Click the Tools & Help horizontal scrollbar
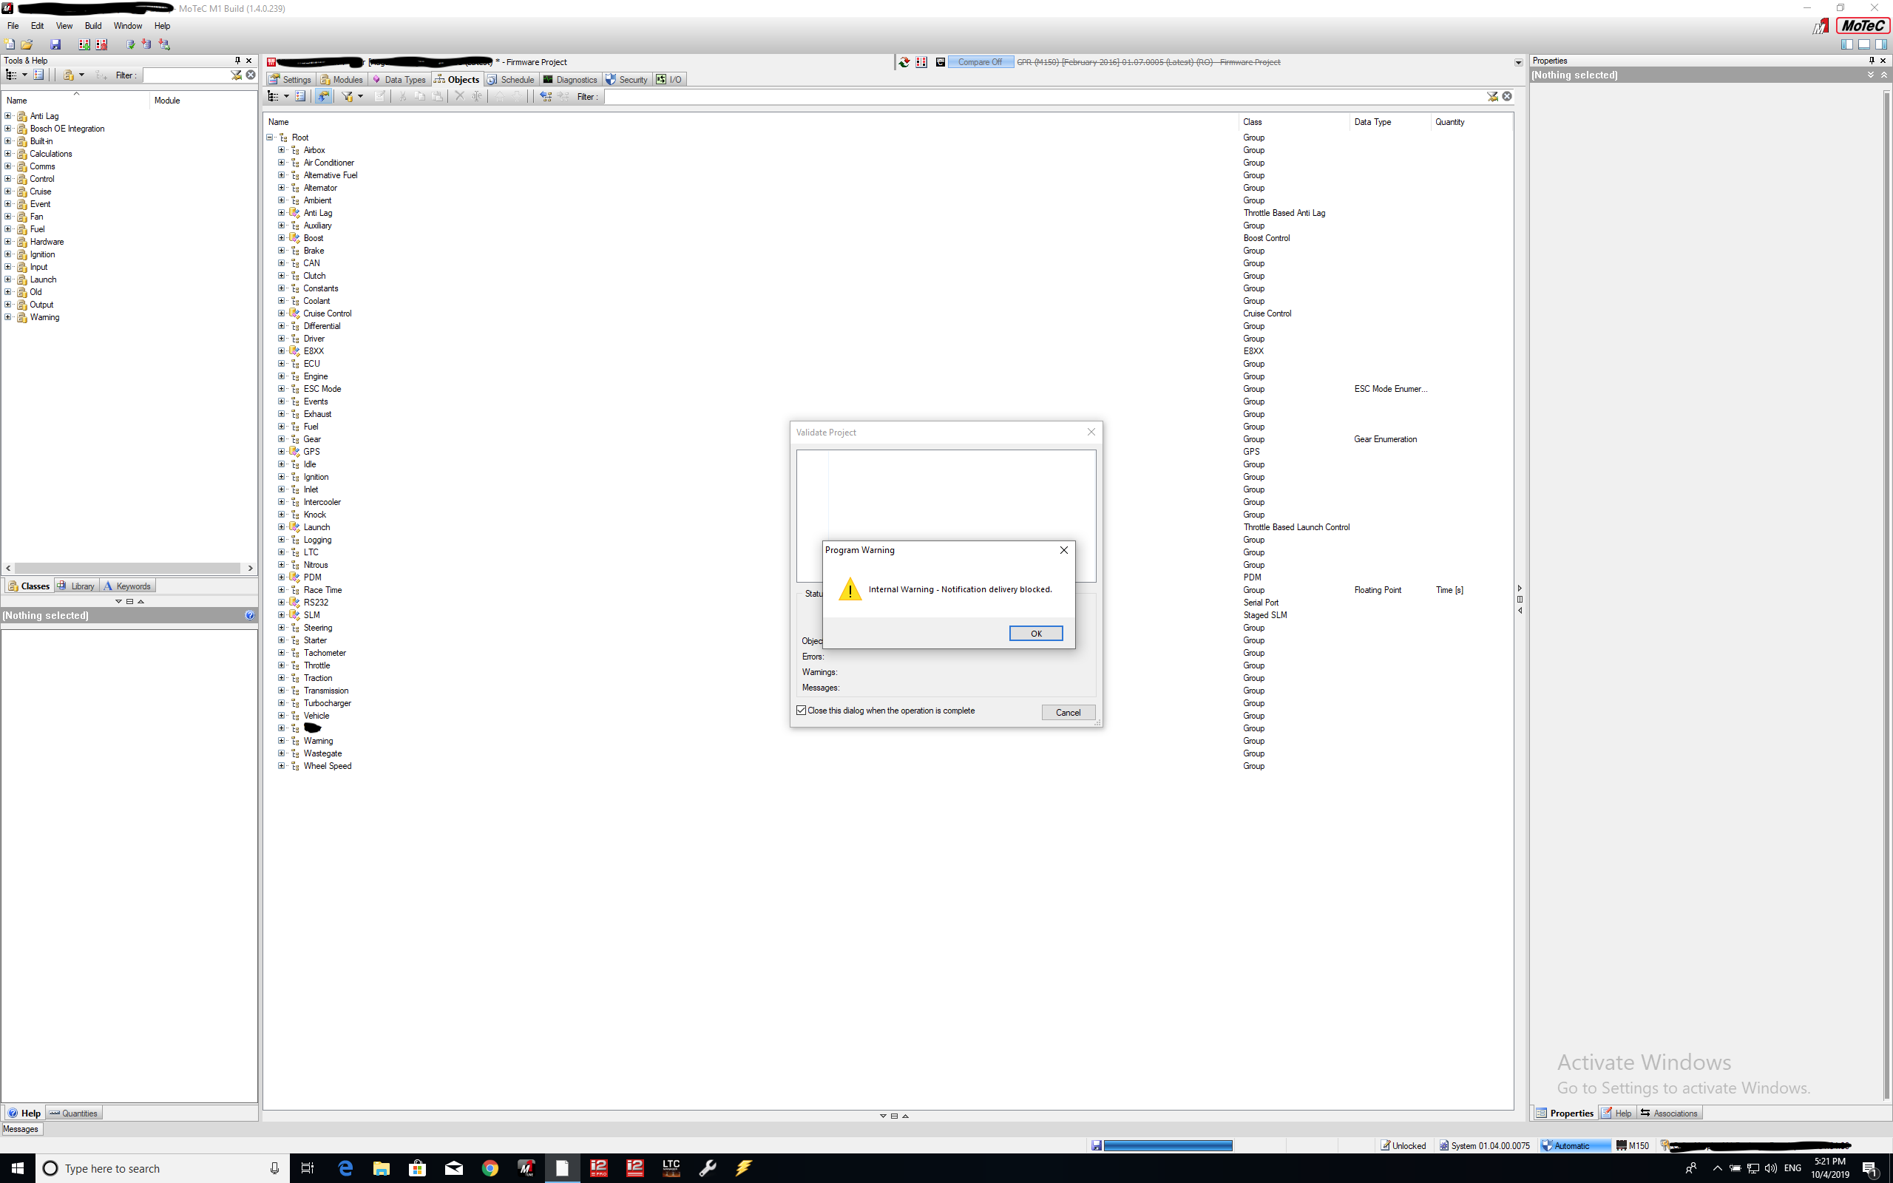 pos(128,568)
